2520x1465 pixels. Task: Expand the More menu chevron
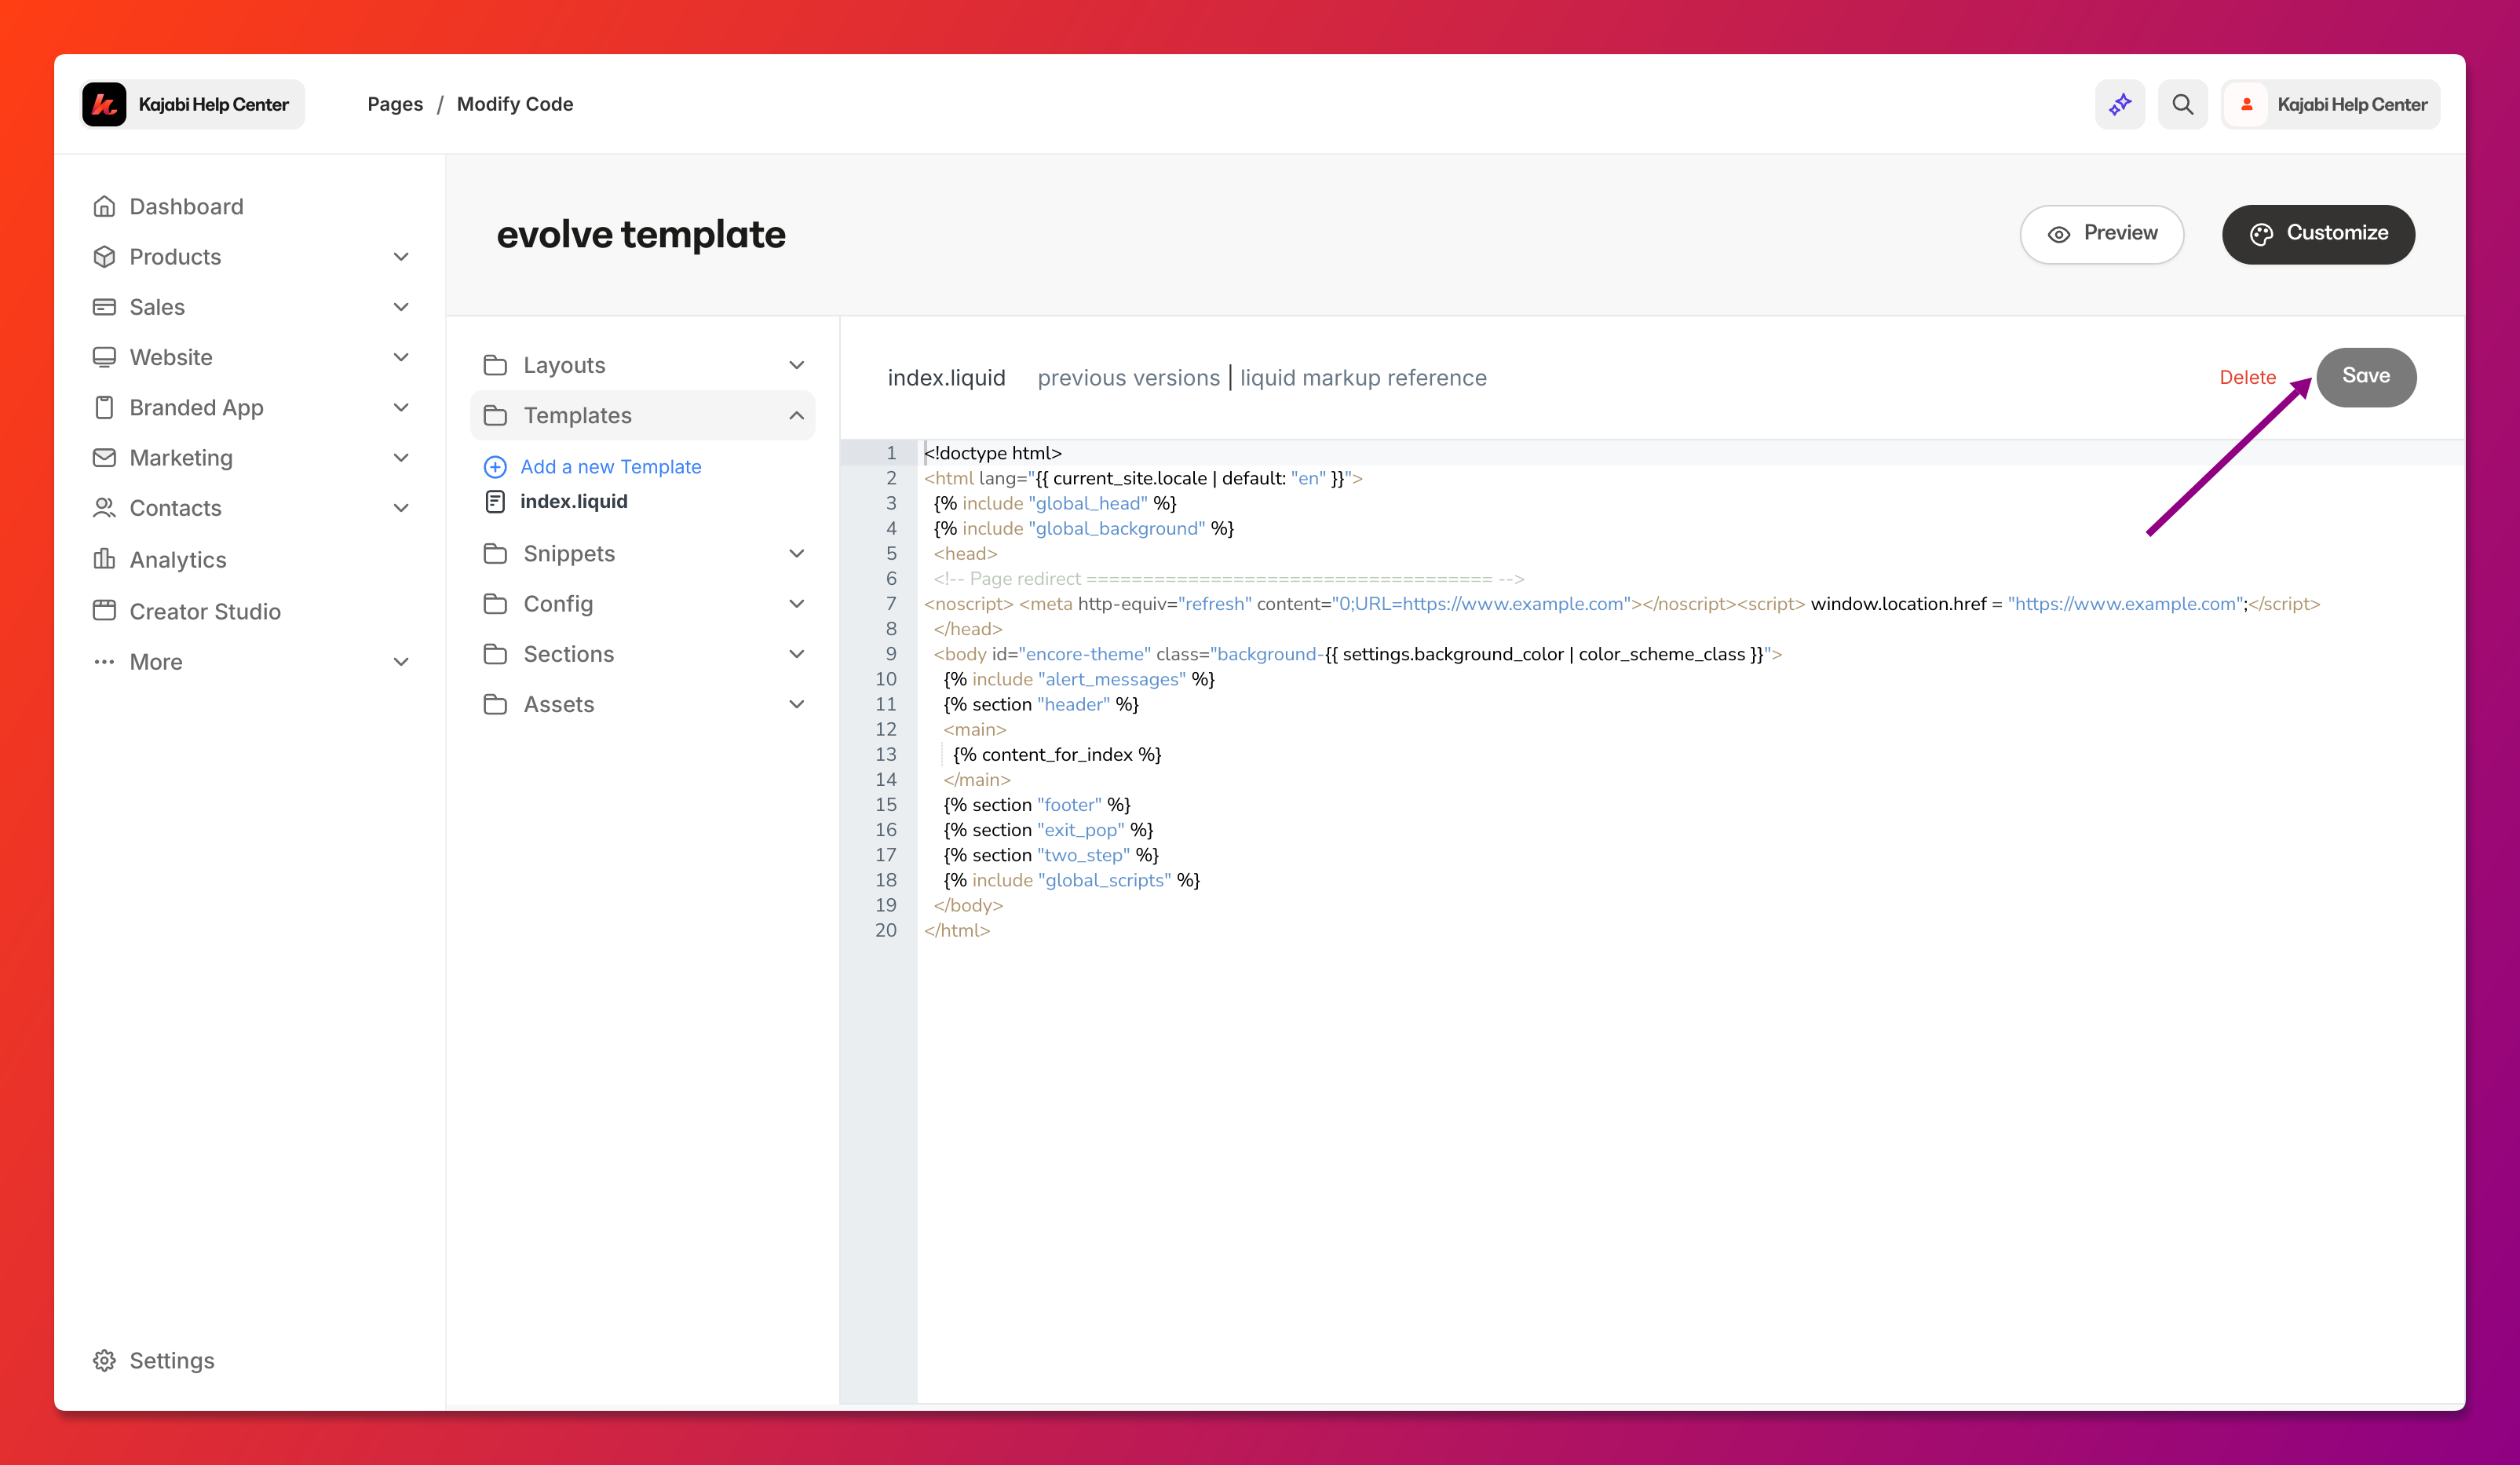coord(401,662)
